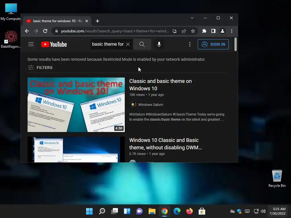The image size is (291, 218).
Task: Select the My Computer desktop icon
Action: pos(11,12)
